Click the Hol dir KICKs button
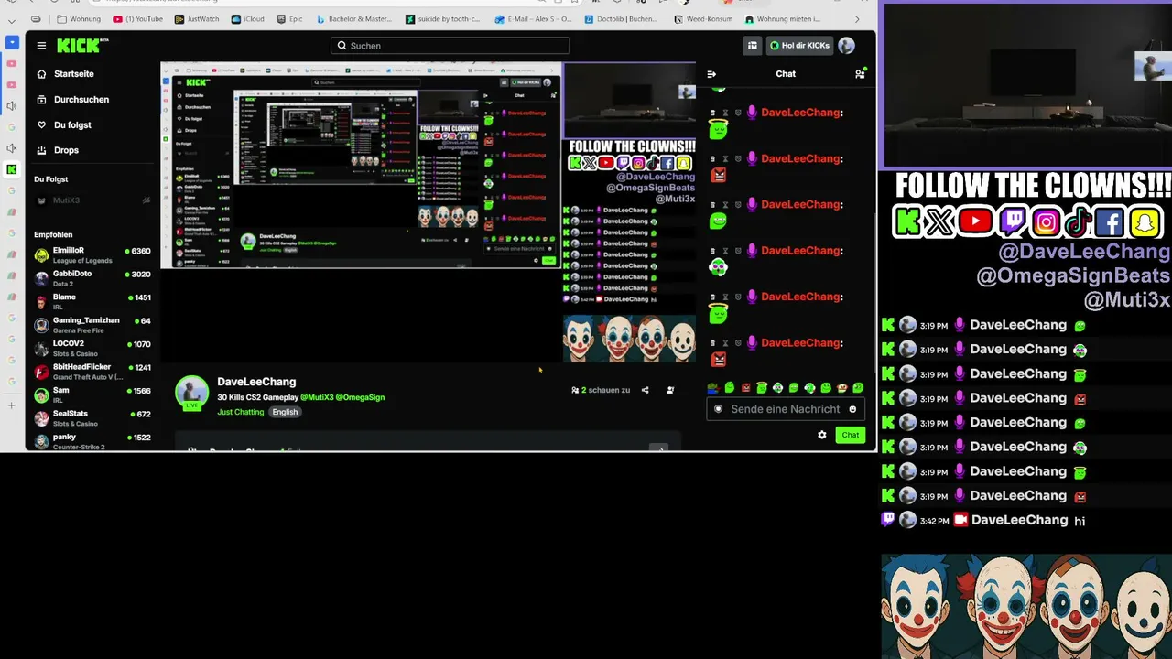Screen dimensions: 1172x659 click(799, 46)
